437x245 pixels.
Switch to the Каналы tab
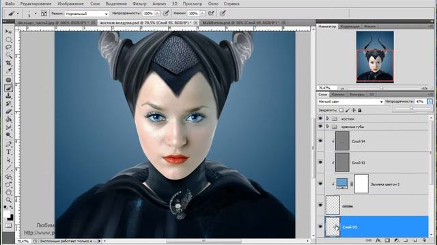click(x=338, y=95)
